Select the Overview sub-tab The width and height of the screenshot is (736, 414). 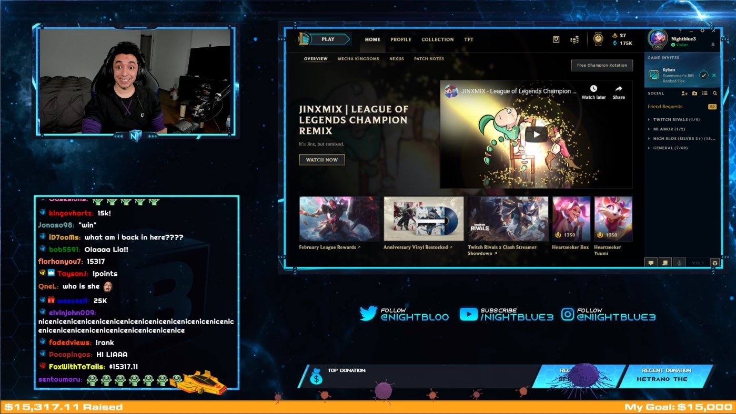[x=316, y=59]
